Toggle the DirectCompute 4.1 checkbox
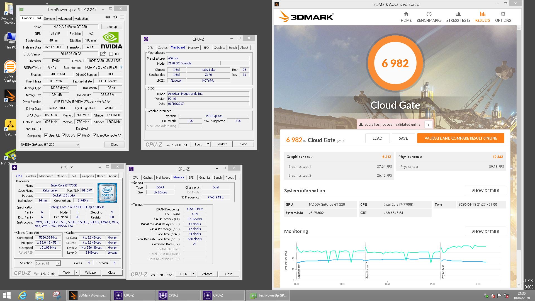 (x=95, y=135)
